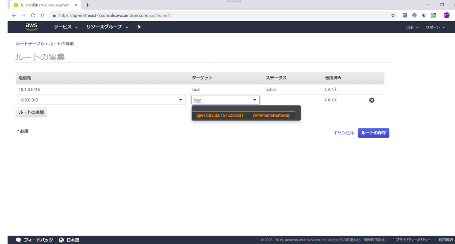Click the browser address bar
The width and height of the screenshot is (455, 244).
click(x=224, y=16)
